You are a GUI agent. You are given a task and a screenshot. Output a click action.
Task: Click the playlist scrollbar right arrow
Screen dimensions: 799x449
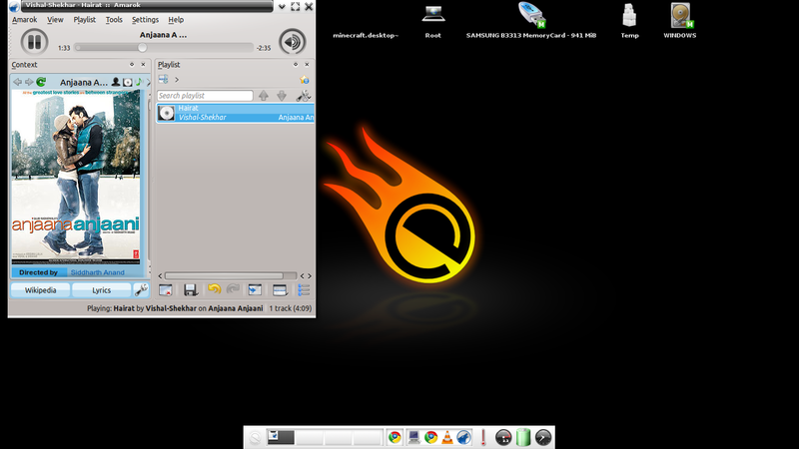tap(310, 276)
